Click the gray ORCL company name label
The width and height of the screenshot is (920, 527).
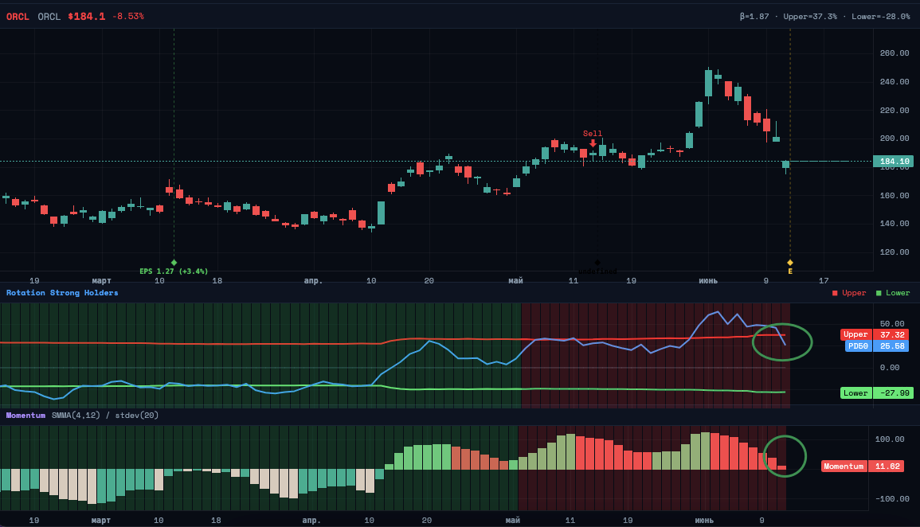point(49,17)
